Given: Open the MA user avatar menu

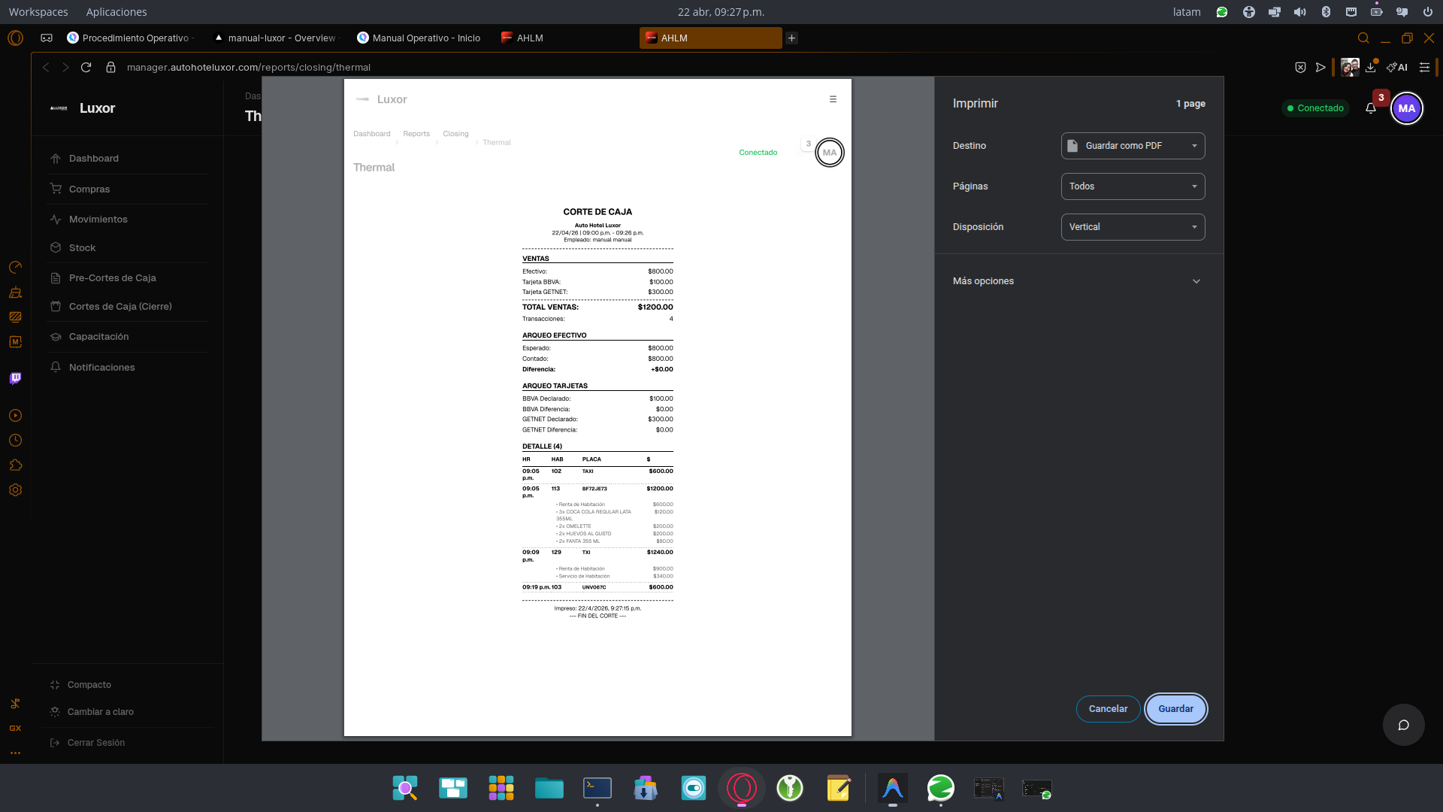Looking at the screenshot, I should pyautogui.click(x=1407, y=108).
